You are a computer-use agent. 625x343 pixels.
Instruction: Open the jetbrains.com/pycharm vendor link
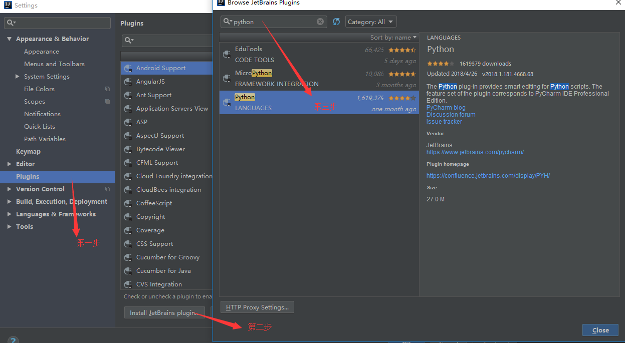click(475, 152)
